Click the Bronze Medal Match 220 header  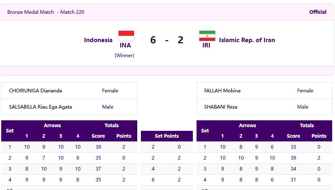coord(46,12)
